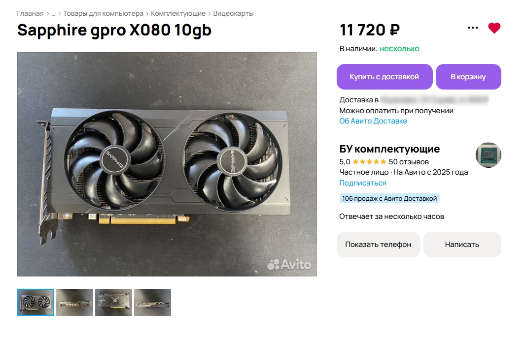524x338 pixels.
Task: Select the fourth photo thumbnail
Action: [152, 302]
